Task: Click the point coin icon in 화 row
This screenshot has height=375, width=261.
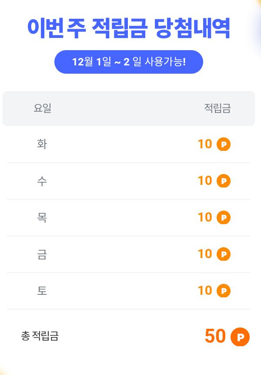Action: (x=224, y=144)
